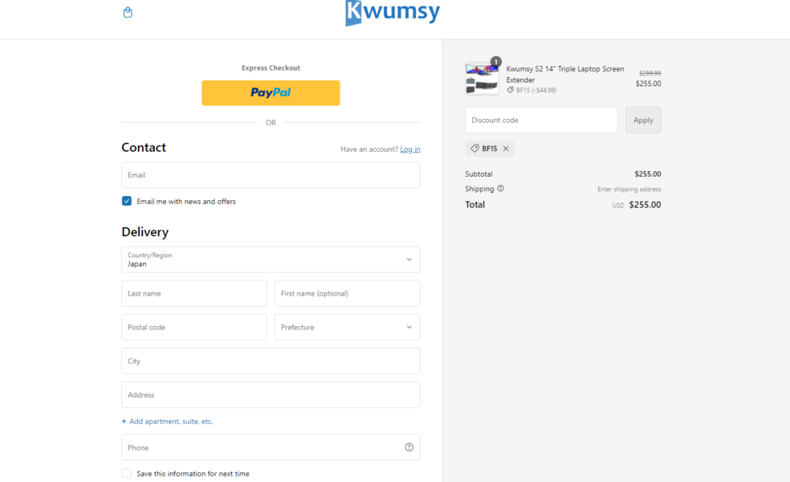This screenshot has height=482, width=790.
Task: Pay with PayPal express checkout button
Action: [x=271, y=92]
